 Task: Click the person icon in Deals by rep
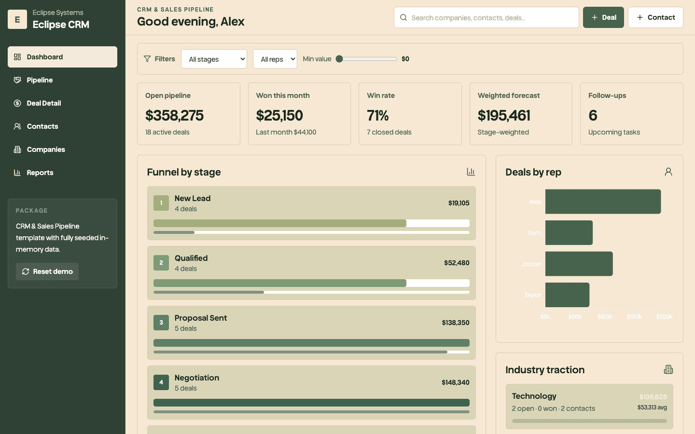coord(668,172)
